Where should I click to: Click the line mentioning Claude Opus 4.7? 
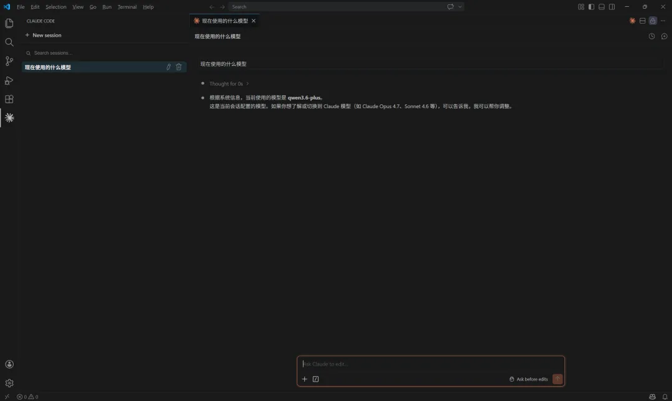361,106
